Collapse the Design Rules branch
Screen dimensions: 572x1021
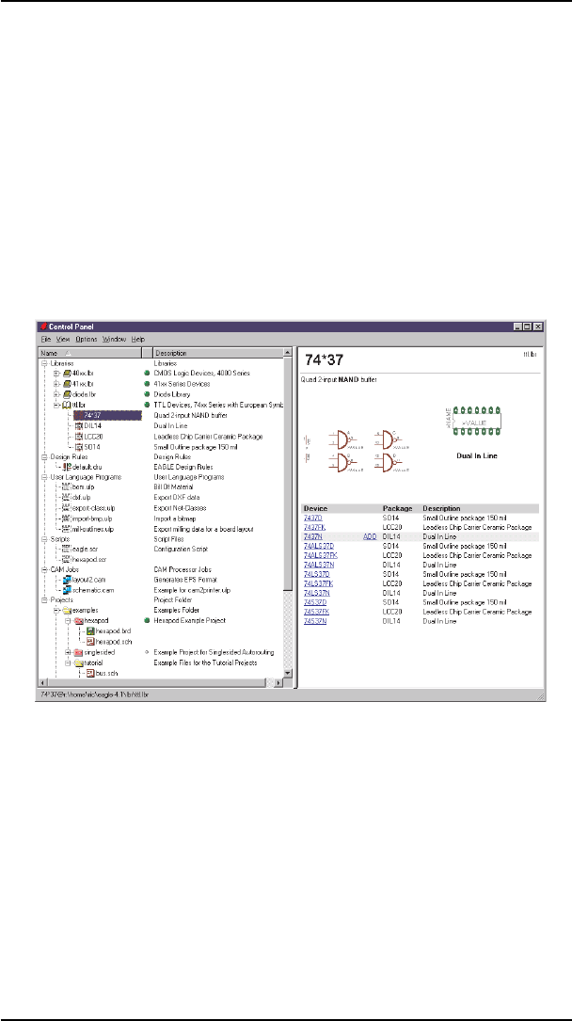point(44,456)
